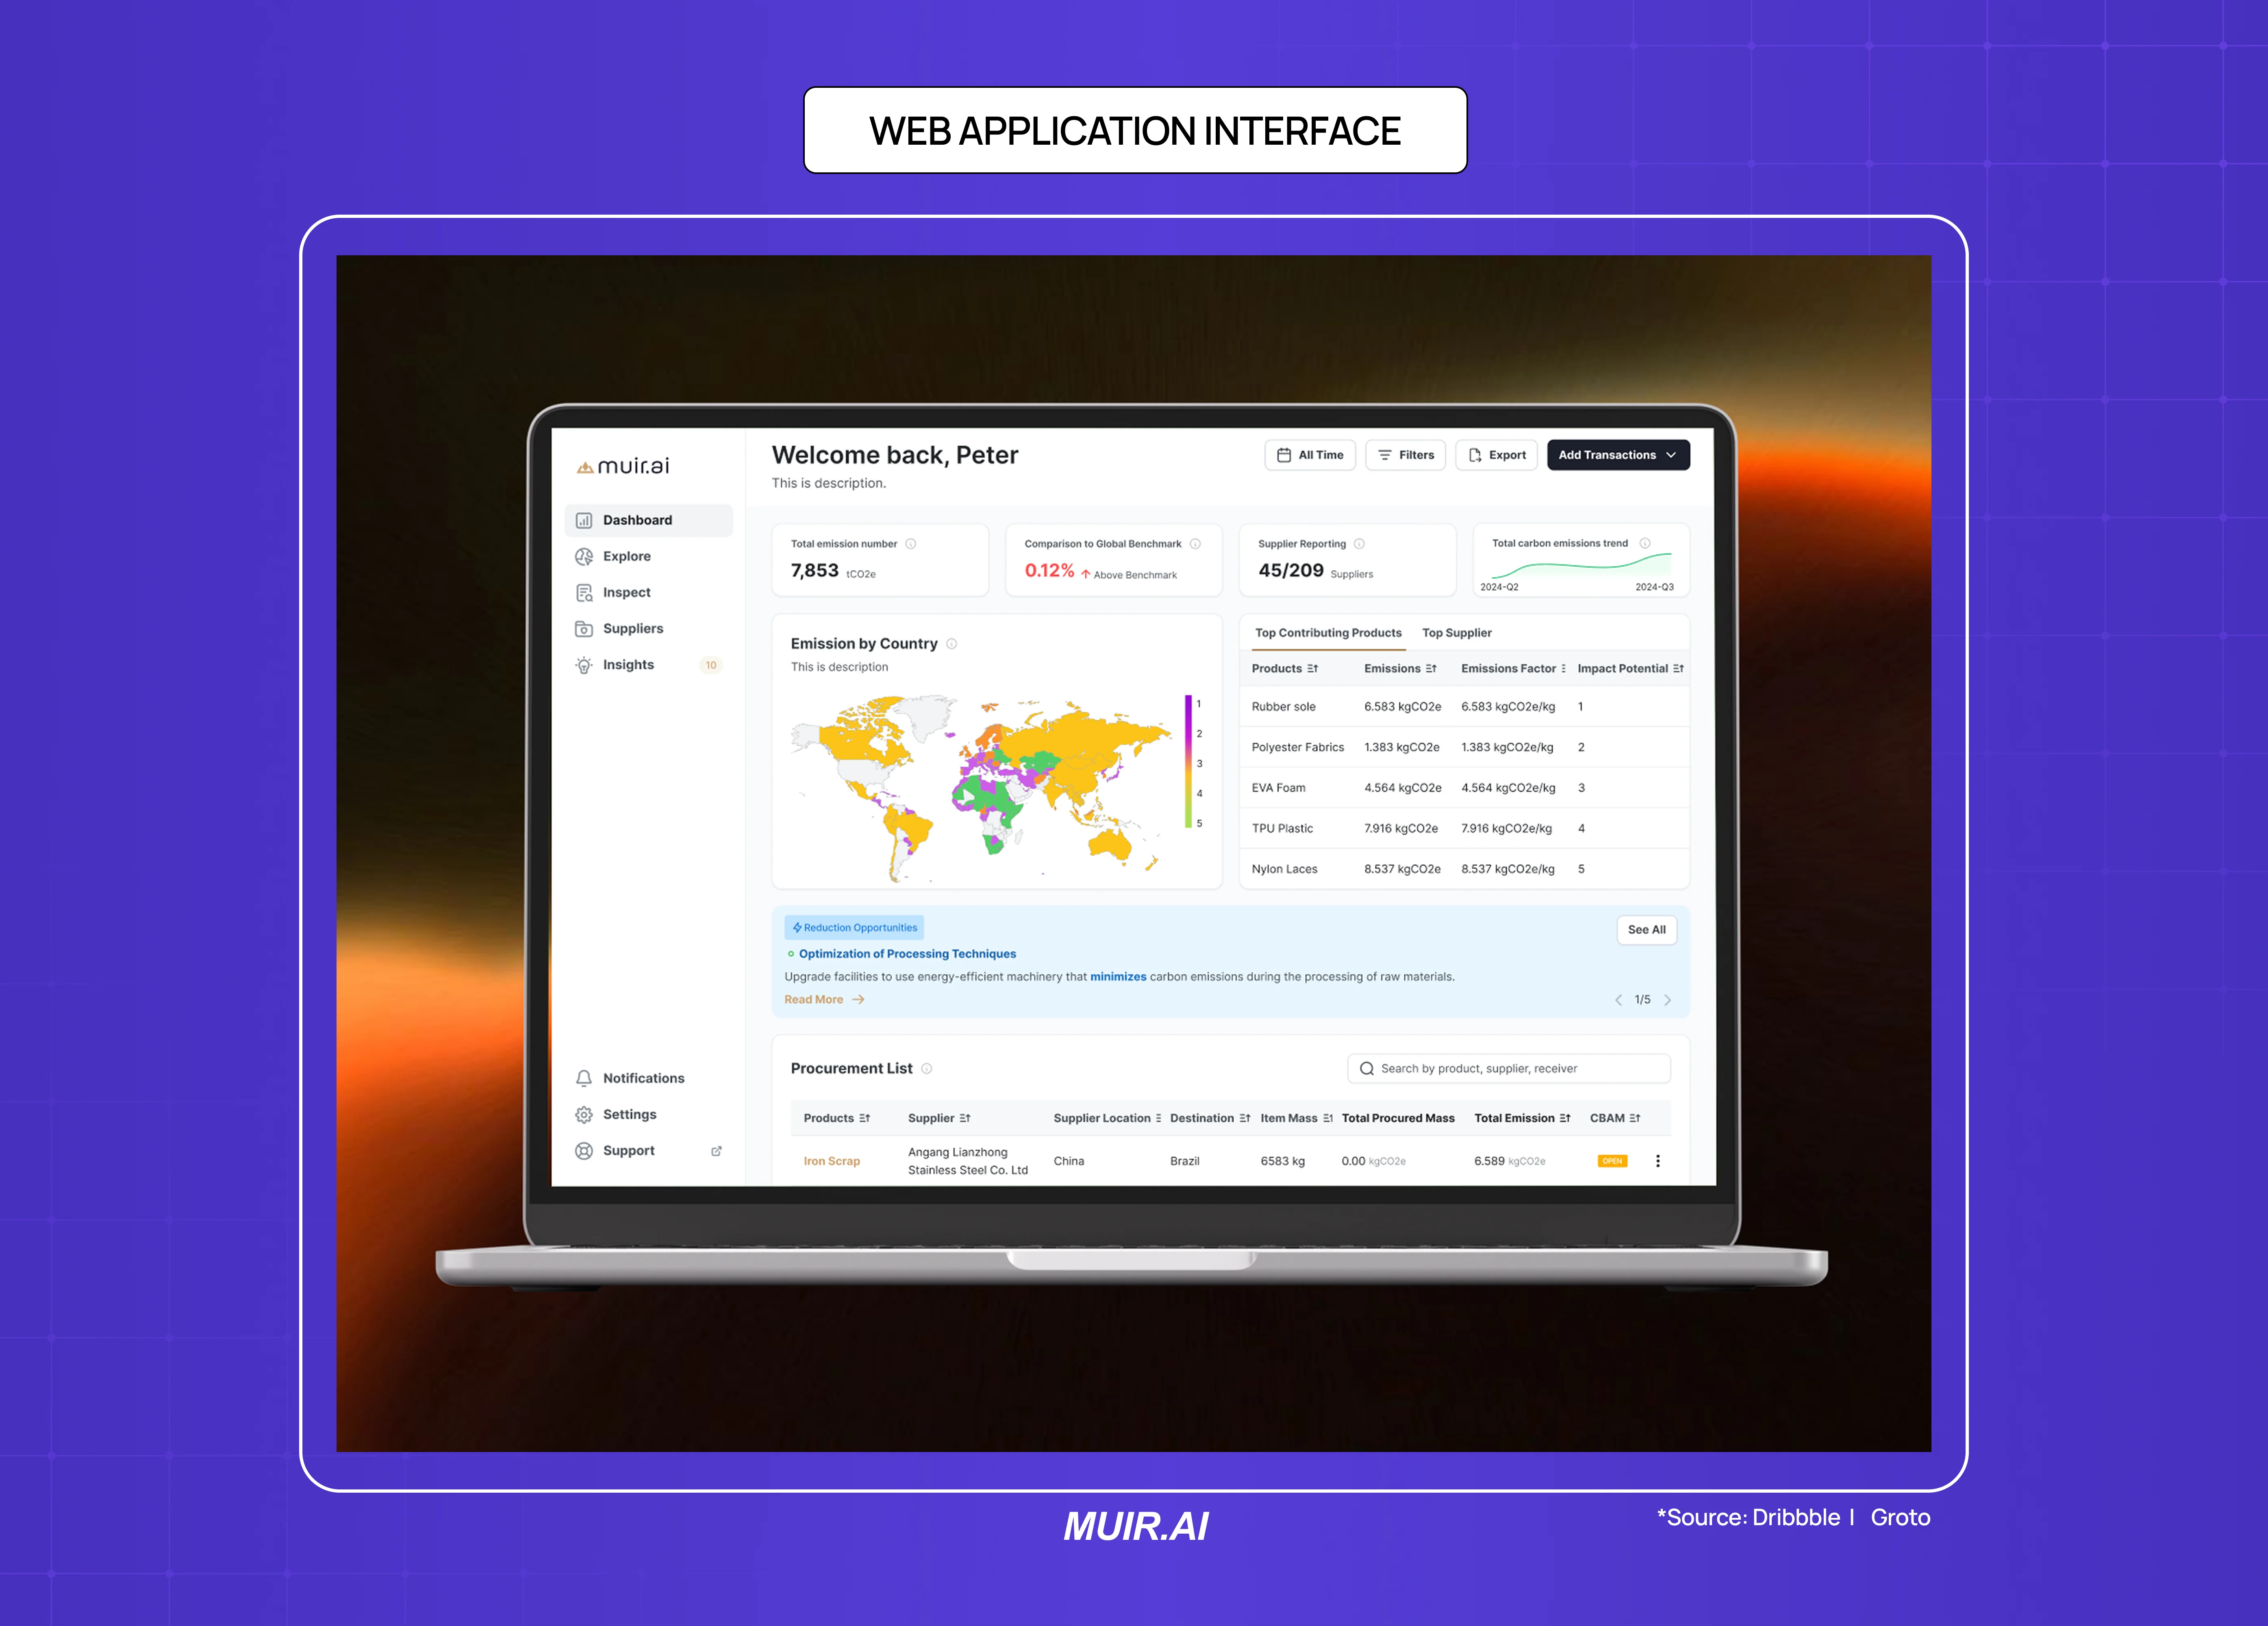The image size is (2268, 1626).
Task: Click the 7,853 tCO2e total emission value
Action: [x=833, y=571]
